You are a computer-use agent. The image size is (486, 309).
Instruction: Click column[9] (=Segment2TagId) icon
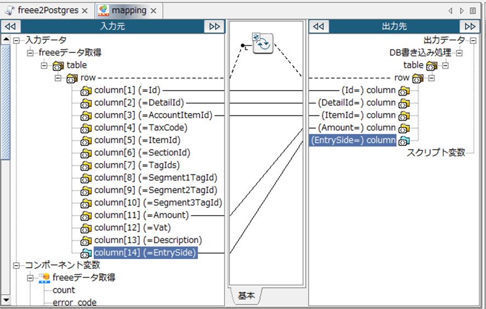click(86, 191)
